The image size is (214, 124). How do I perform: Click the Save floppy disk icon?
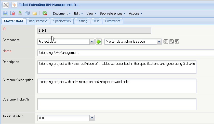click(x=5, y=13)
